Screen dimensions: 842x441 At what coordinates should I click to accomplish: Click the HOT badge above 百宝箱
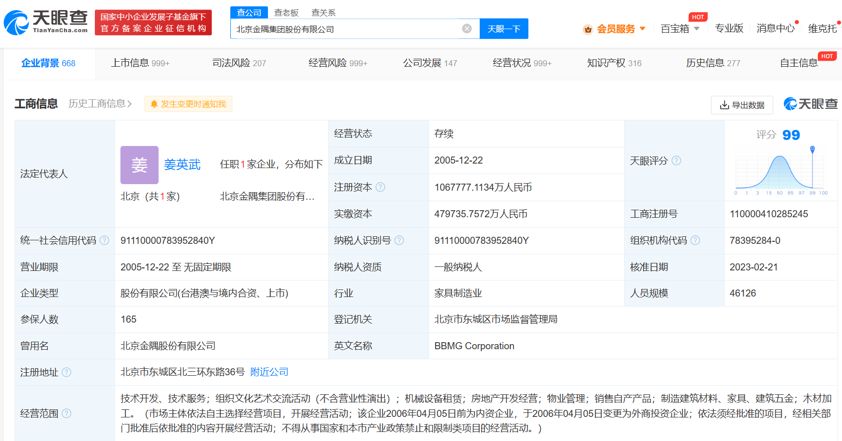pos(698,17)
